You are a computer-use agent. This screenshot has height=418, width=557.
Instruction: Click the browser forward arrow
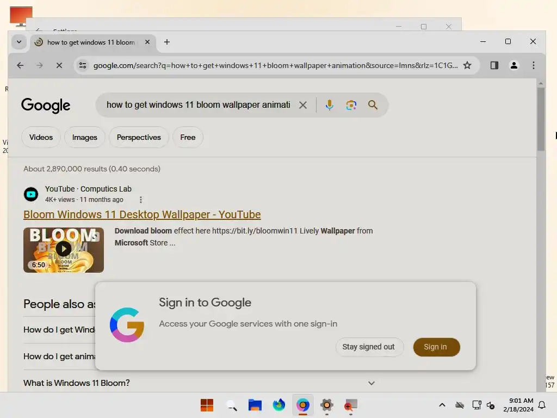point(40,65)
